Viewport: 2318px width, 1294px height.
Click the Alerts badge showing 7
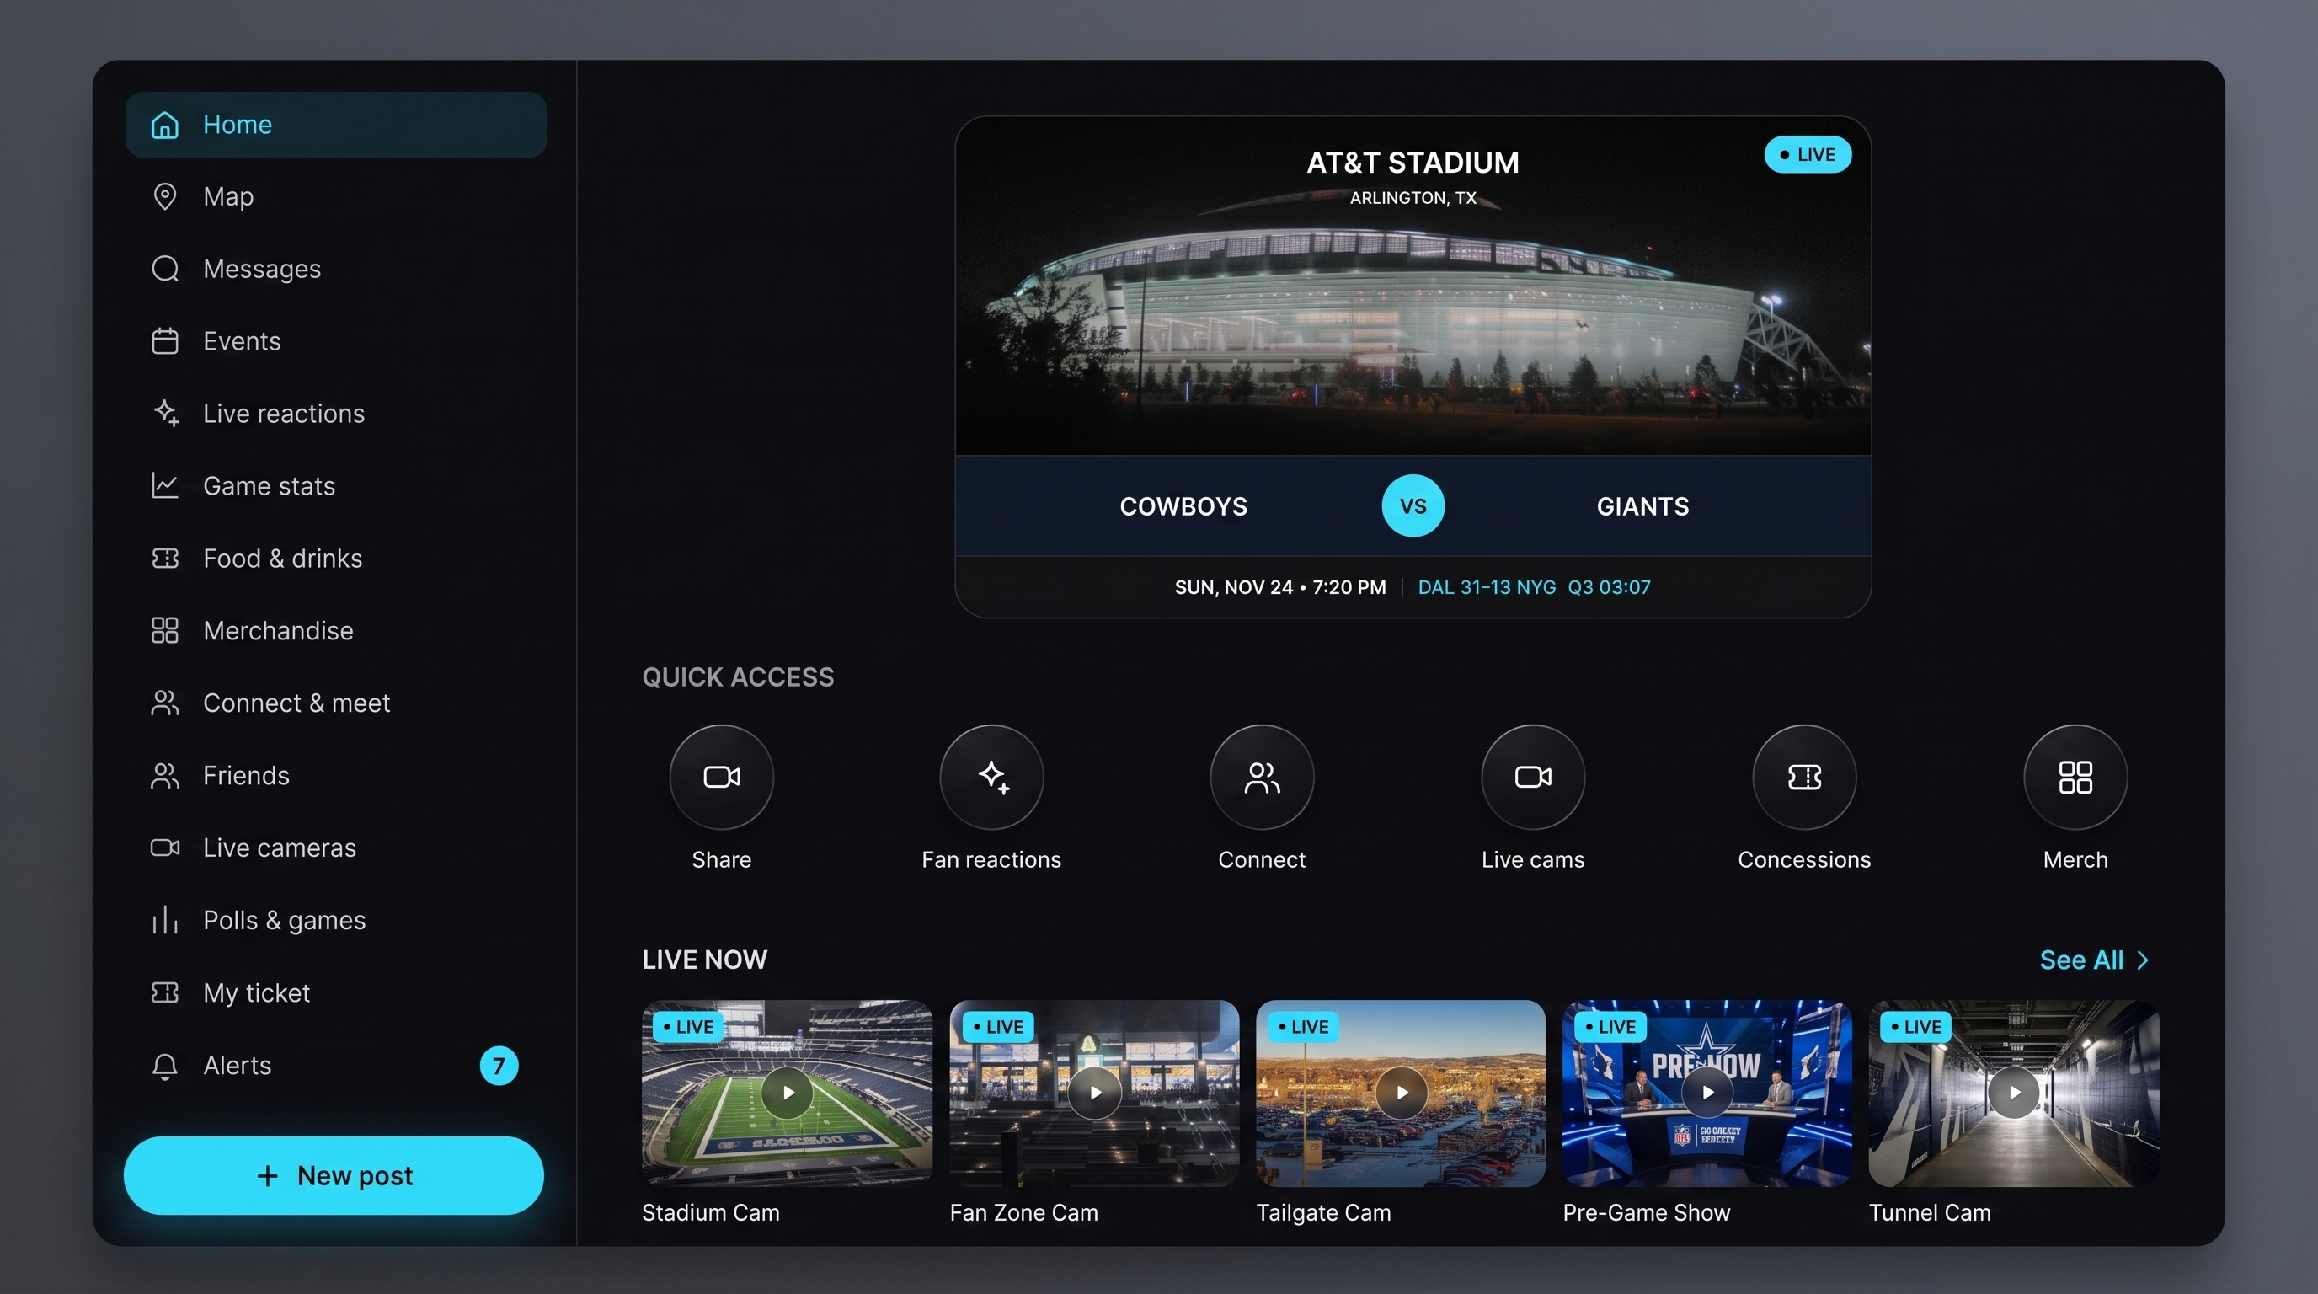(499, 1066)
